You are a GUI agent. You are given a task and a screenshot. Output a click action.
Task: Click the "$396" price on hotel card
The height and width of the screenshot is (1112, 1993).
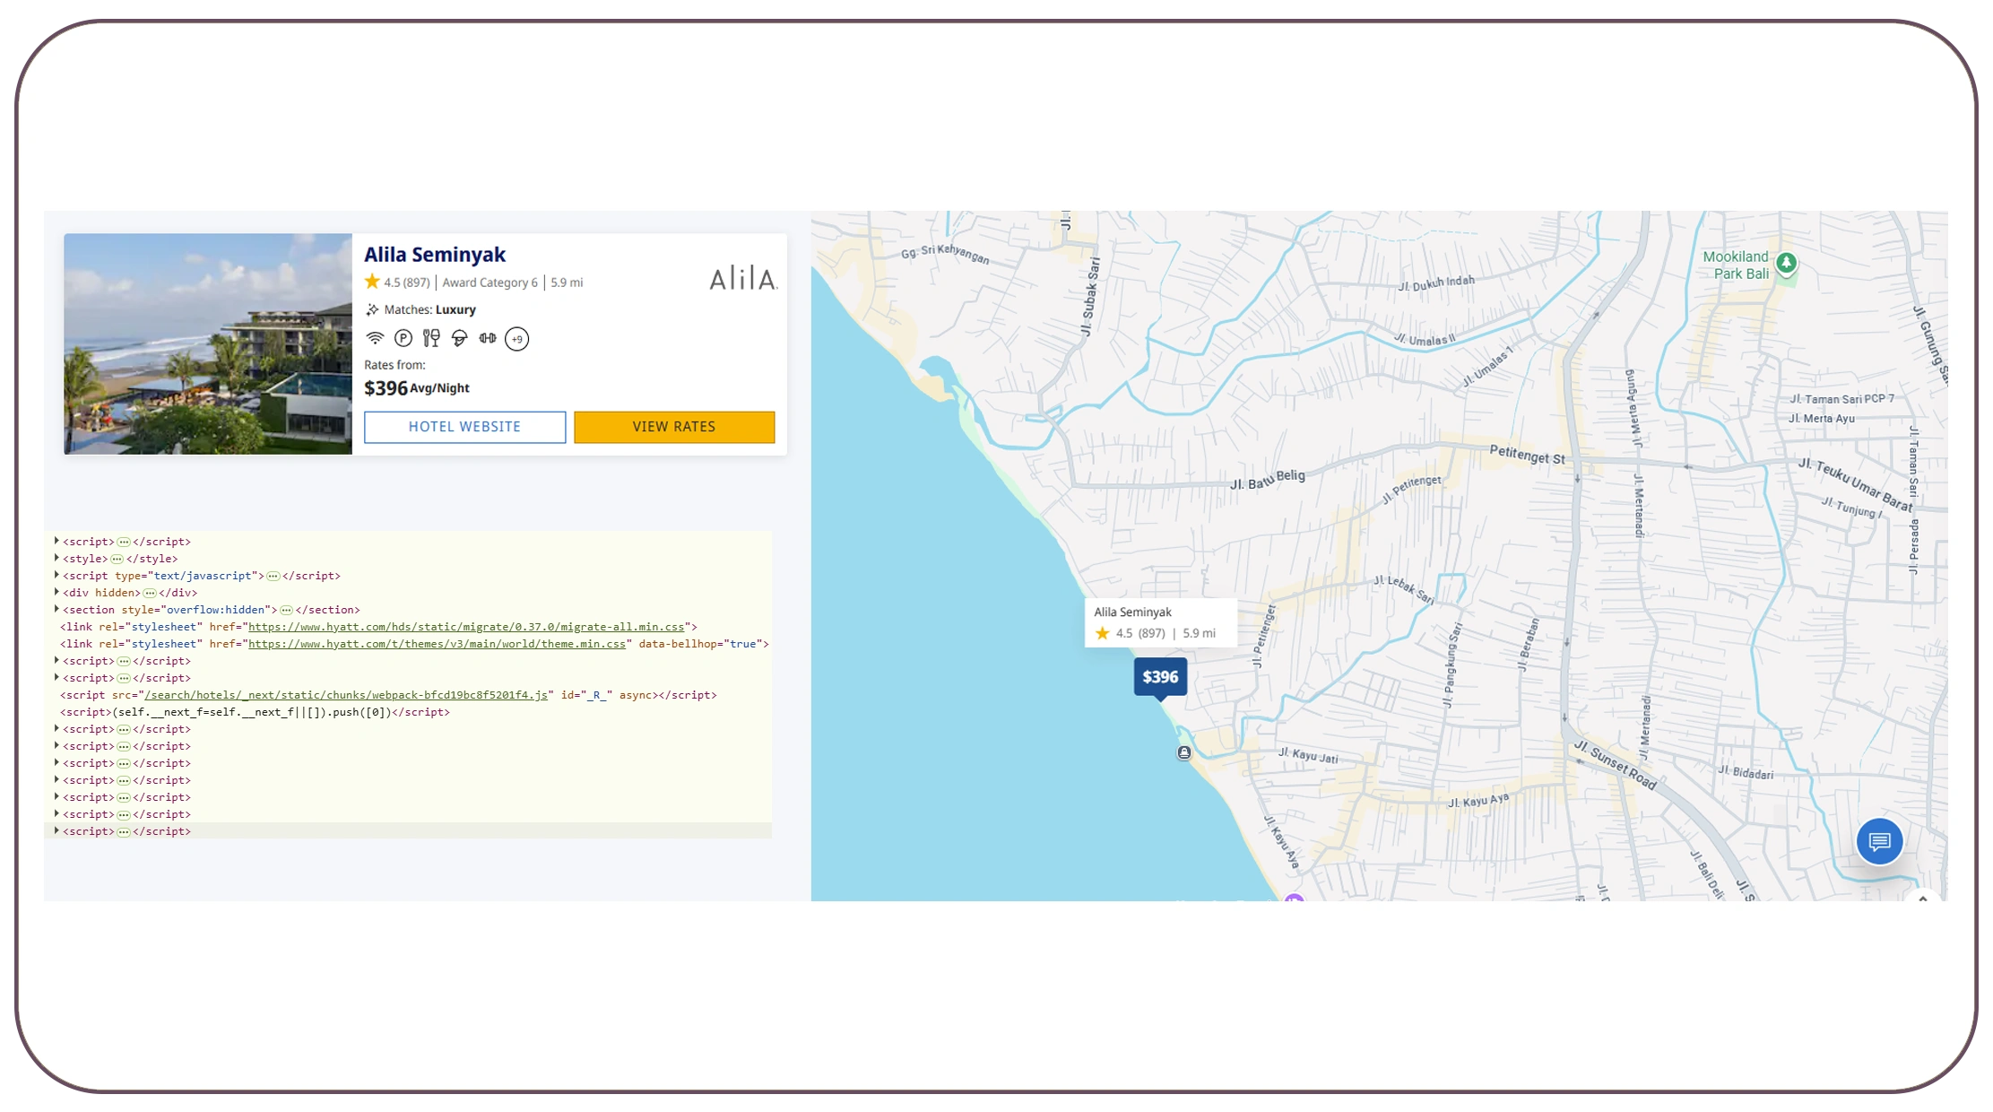(386, 388)
